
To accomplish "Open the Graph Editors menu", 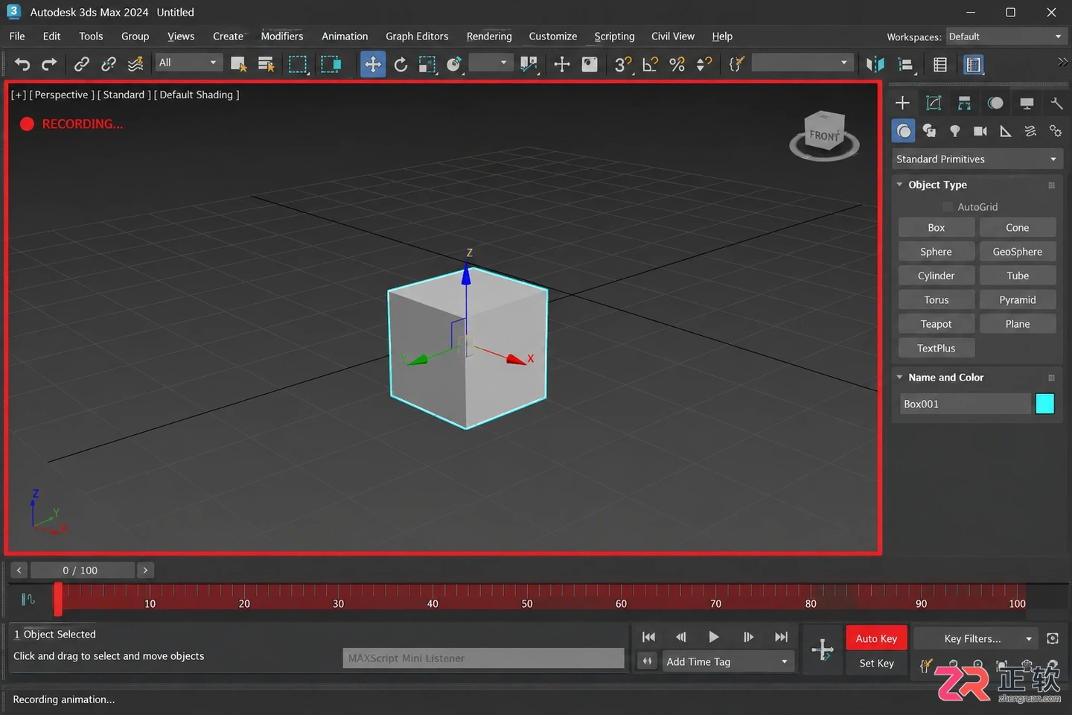I will coord(417,36).
